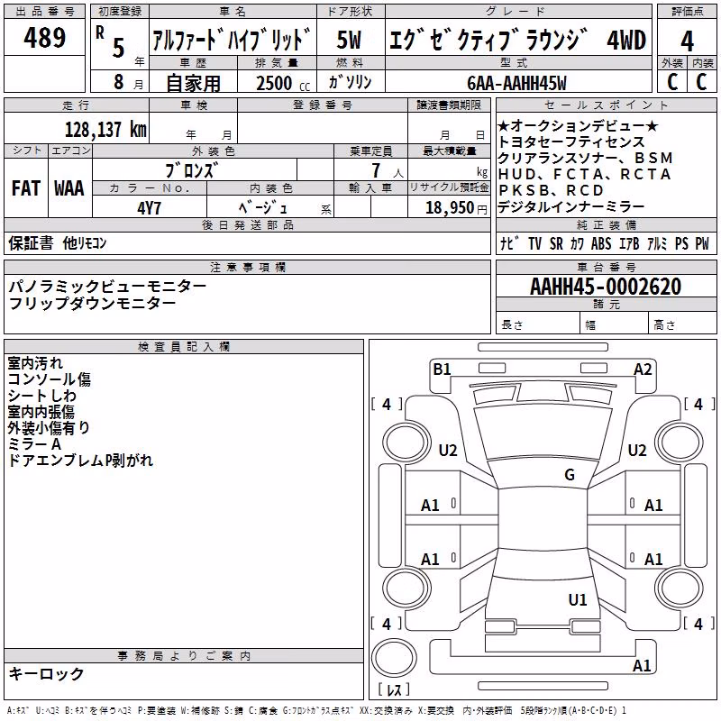721x721 pixels.
Task: Select the door type 5W
Action: 349,40
